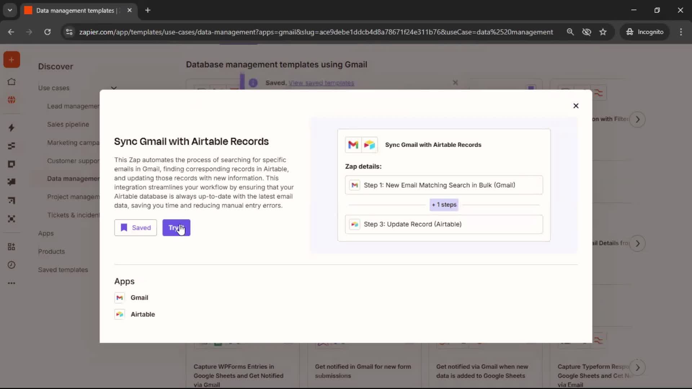This screenshot has width=692, height=389.
Task: Select Sales pipeline use case
Action: [68, 124]
